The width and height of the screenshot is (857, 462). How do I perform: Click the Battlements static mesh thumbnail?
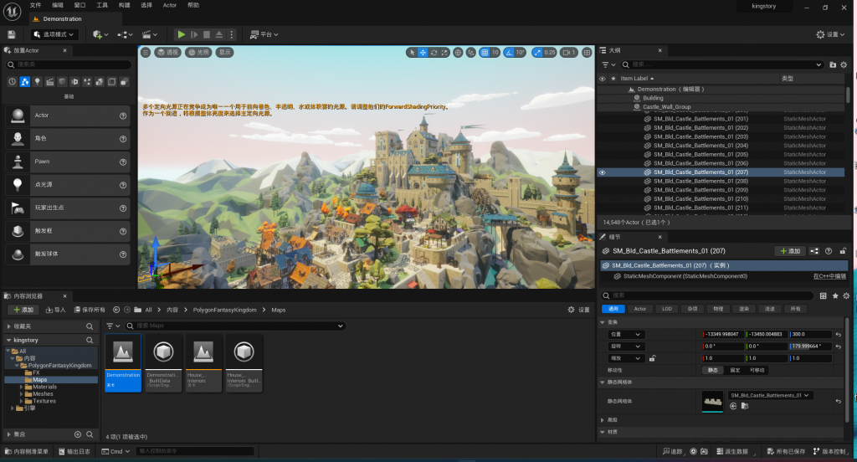point(712,401)
